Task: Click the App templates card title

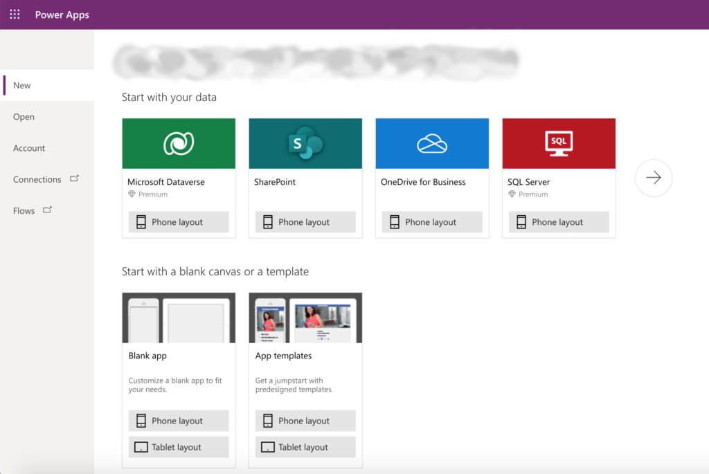Action: click(x=283, y=356)
